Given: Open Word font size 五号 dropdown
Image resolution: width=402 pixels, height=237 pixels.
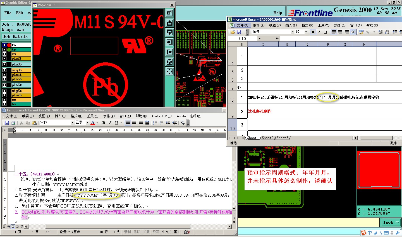Looking at the screenshot, I should 87,123.
